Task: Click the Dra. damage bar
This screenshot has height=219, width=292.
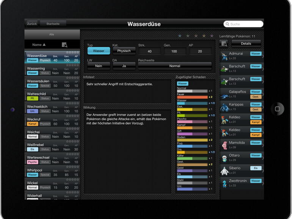Action: 192,152
